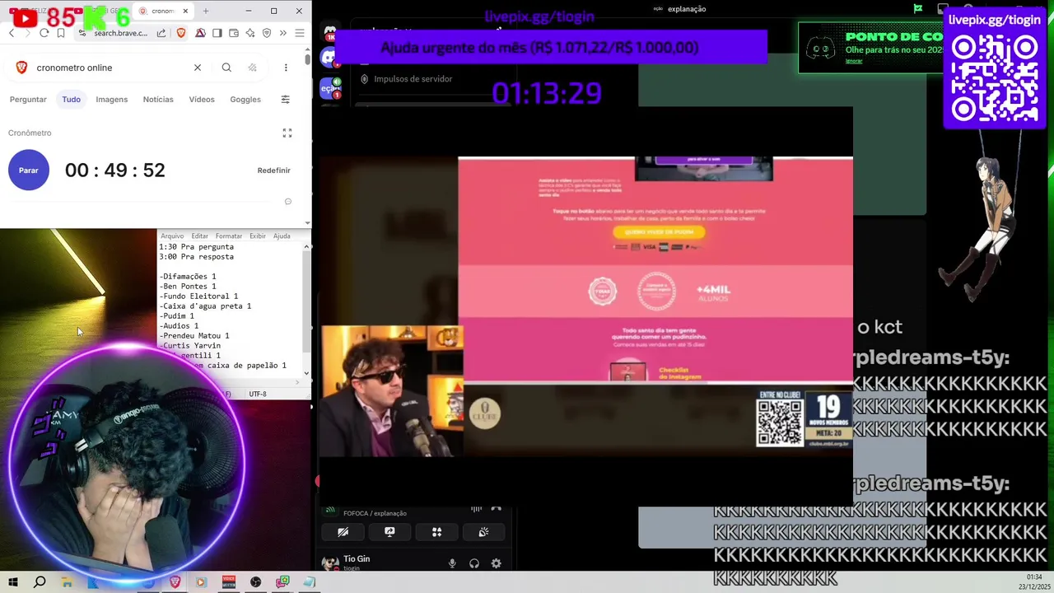Open site settings icon in address bar
The image size is (1054, 593).
click(82, 33)
